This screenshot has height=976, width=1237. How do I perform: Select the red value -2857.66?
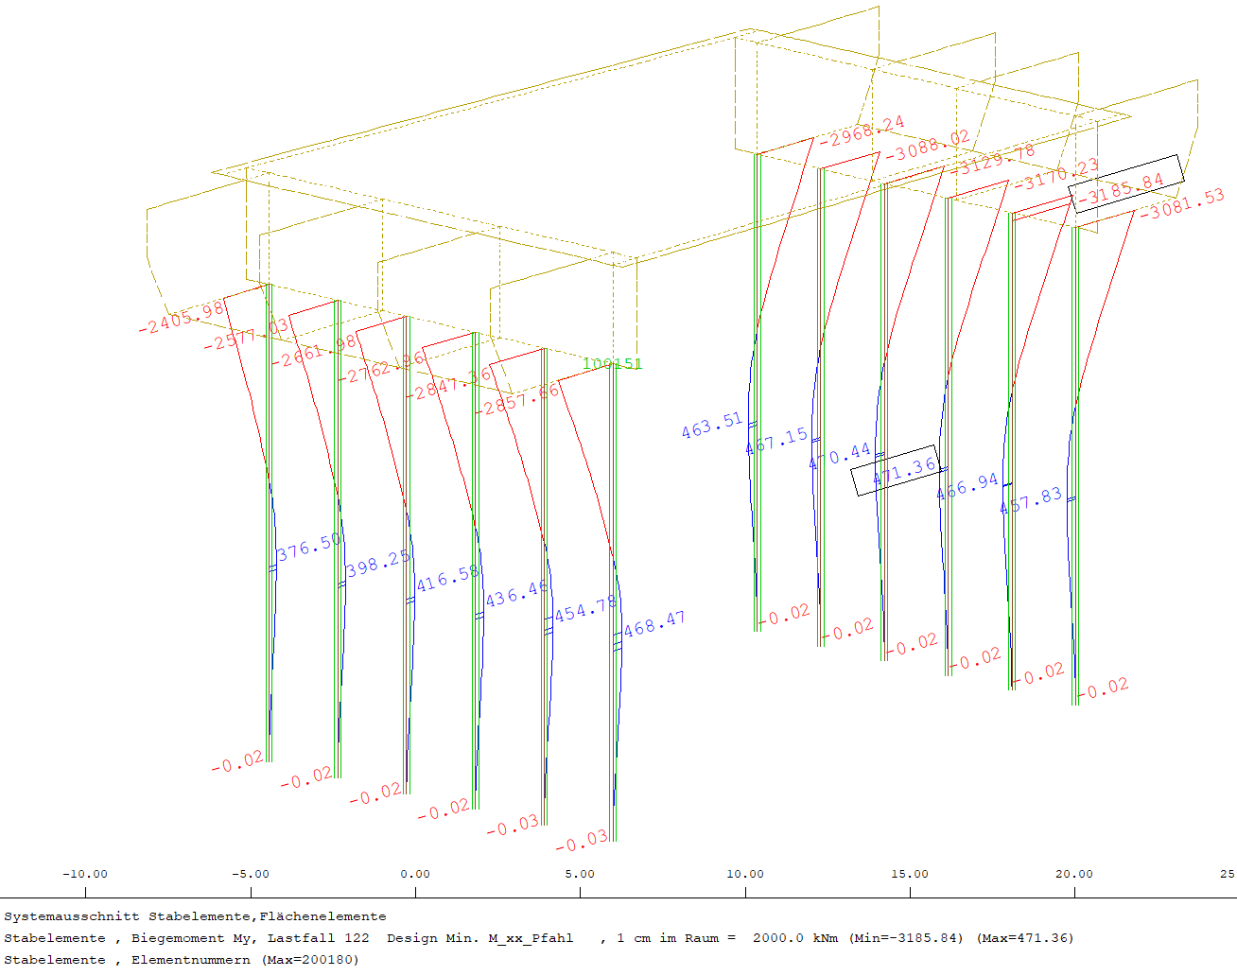click(x=518, y=399)
